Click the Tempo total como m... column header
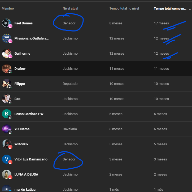 tap(170, 8)
